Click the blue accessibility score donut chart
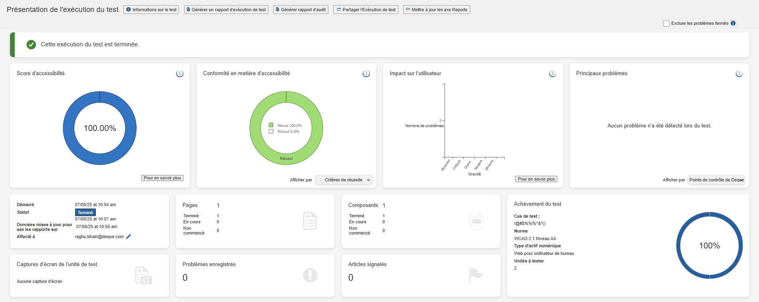759x302 pixels. [x=69, y=128]
